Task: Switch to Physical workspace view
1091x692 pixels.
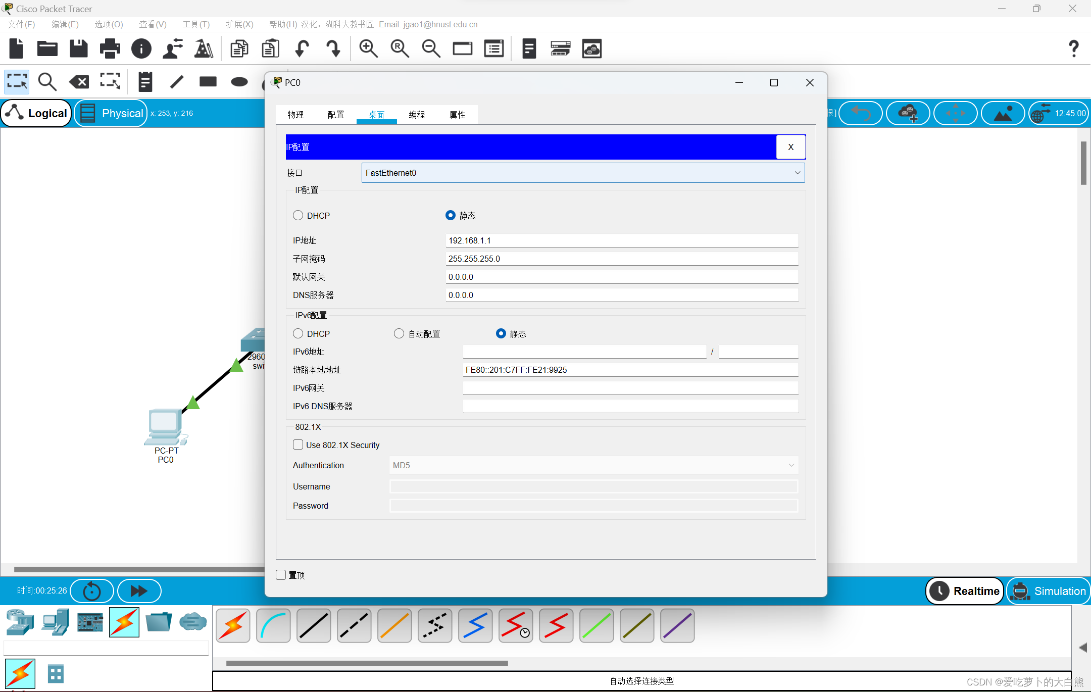Action: coord(112,113)
